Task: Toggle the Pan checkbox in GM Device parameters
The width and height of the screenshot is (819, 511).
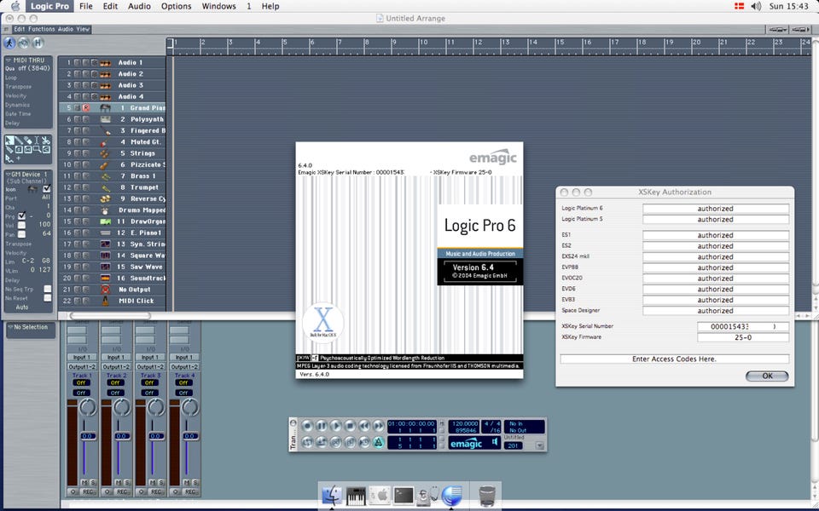Action: (21, 234)
